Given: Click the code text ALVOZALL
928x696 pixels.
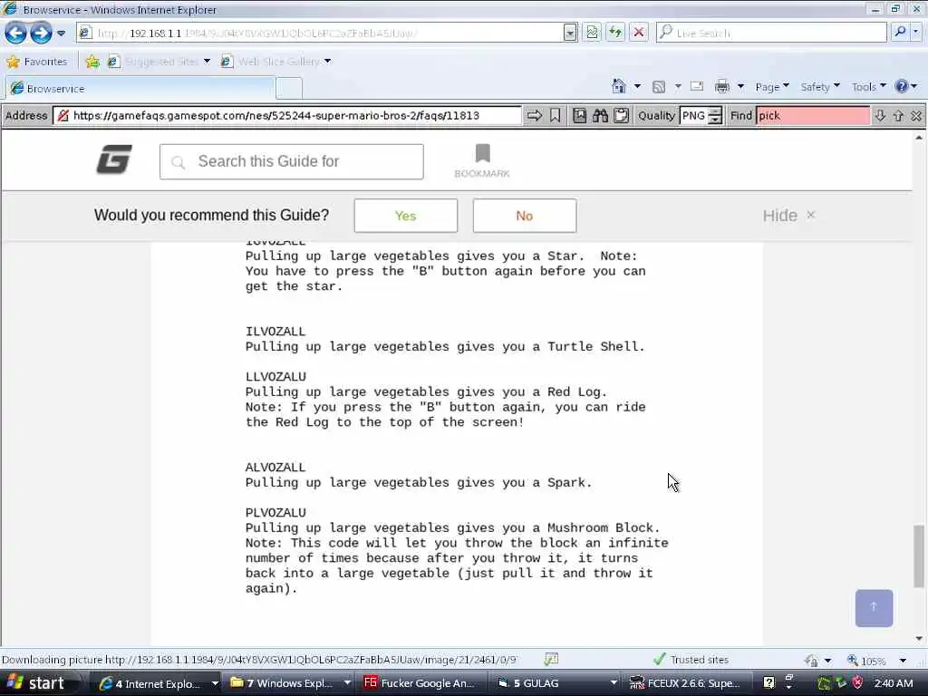Looking at the screenshot, I should click(275, 468).
